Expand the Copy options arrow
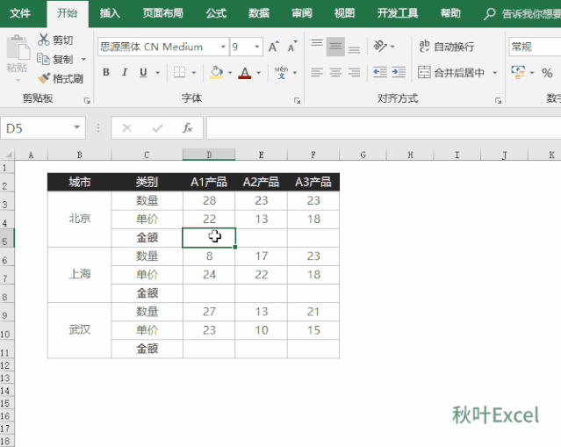Screen dimensions: 561x447 point(83,59)
